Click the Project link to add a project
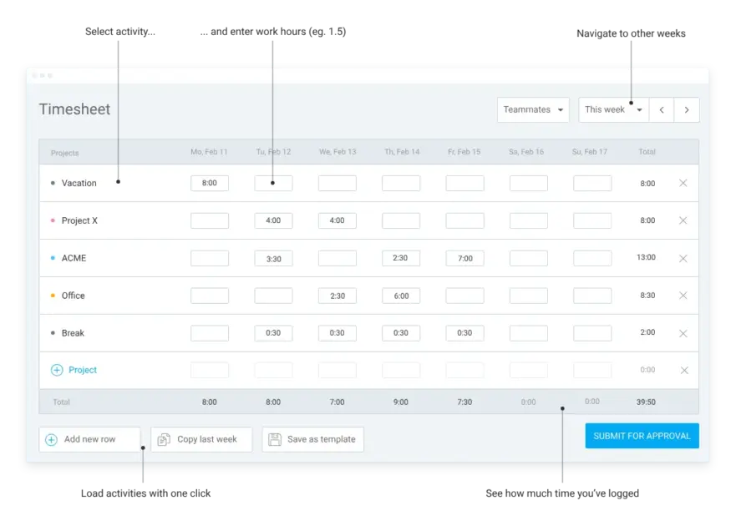The width and height of the screenshot is (731, 526). tap(83, 370)
